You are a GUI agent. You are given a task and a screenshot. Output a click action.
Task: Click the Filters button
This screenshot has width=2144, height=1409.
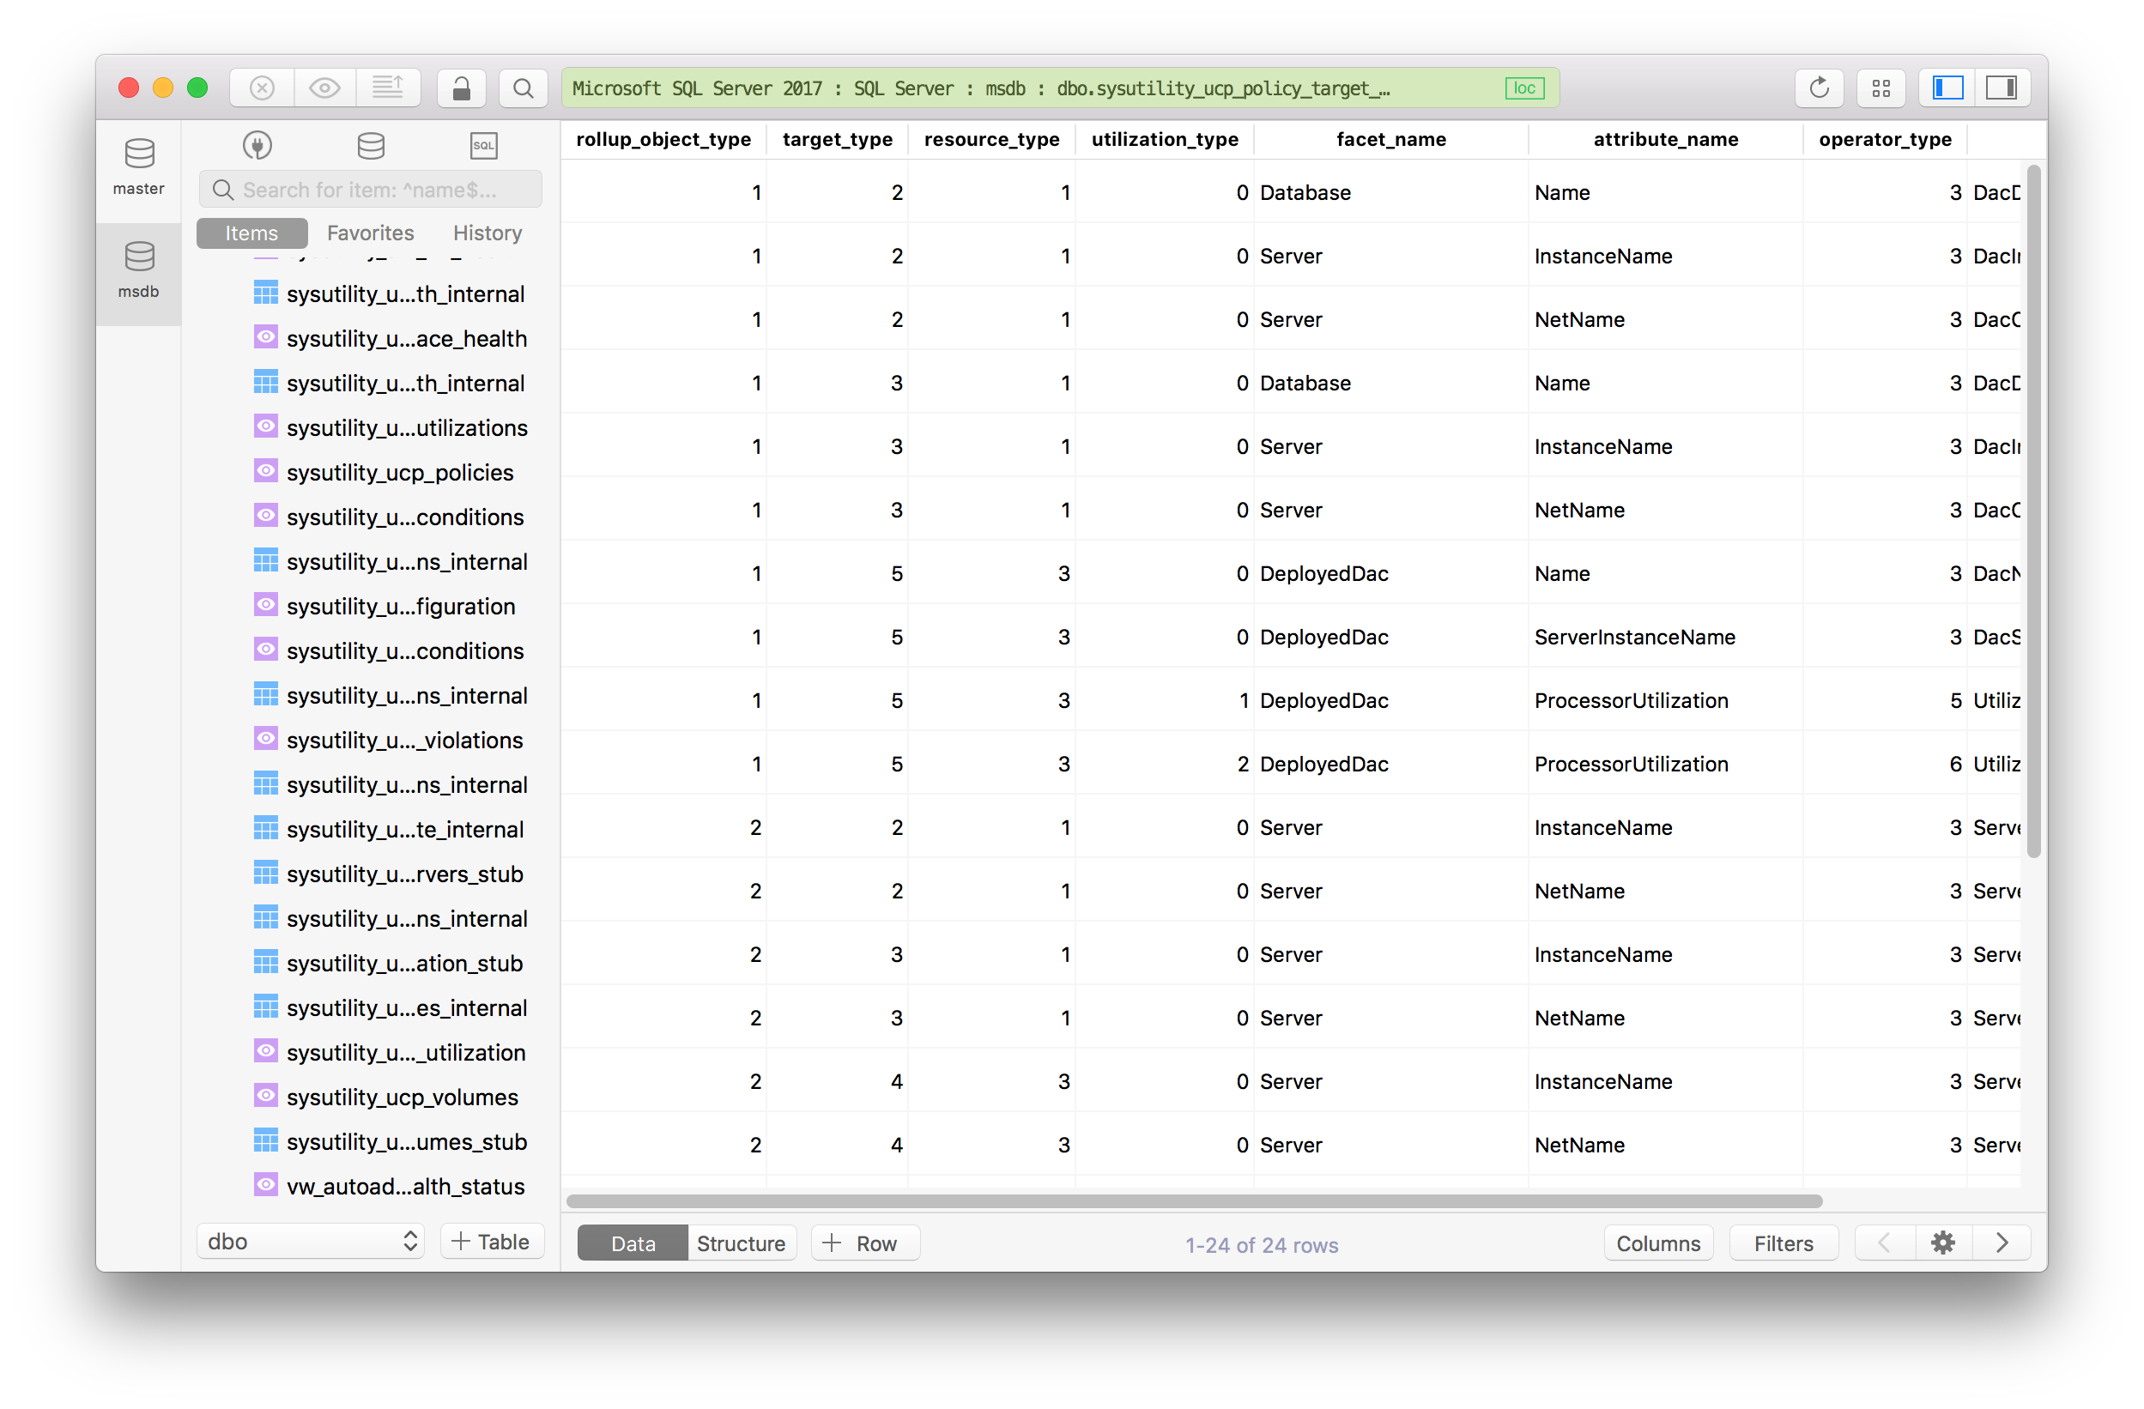[1782, 1244]
